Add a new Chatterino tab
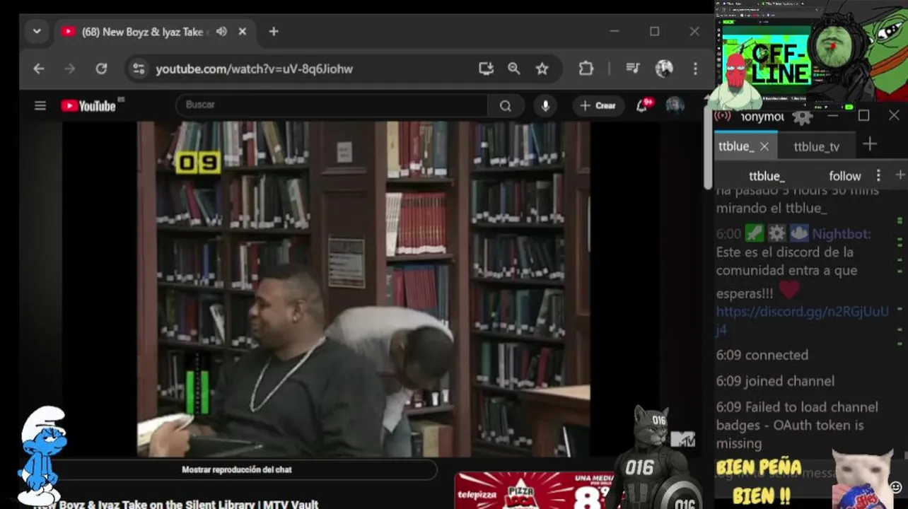Viewport: 908px width, 509px height. point(870,144)
